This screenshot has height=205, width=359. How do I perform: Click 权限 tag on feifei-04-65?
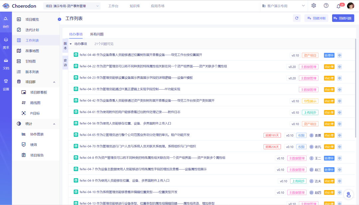click(x=301, y=135)
